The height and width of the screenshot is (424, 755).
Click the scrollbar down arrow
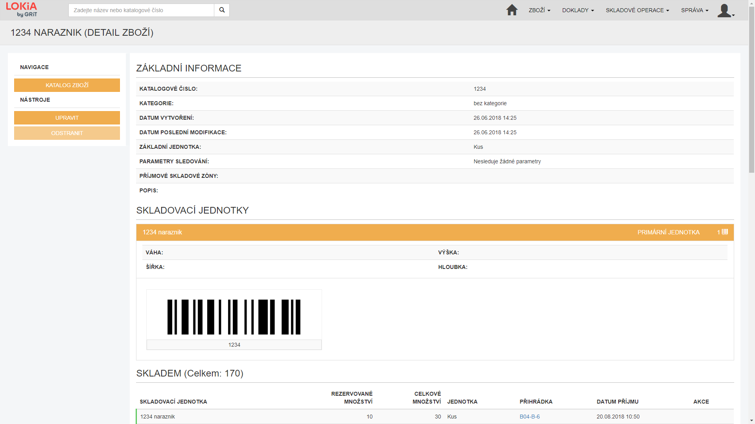click(x=751, y=420)
